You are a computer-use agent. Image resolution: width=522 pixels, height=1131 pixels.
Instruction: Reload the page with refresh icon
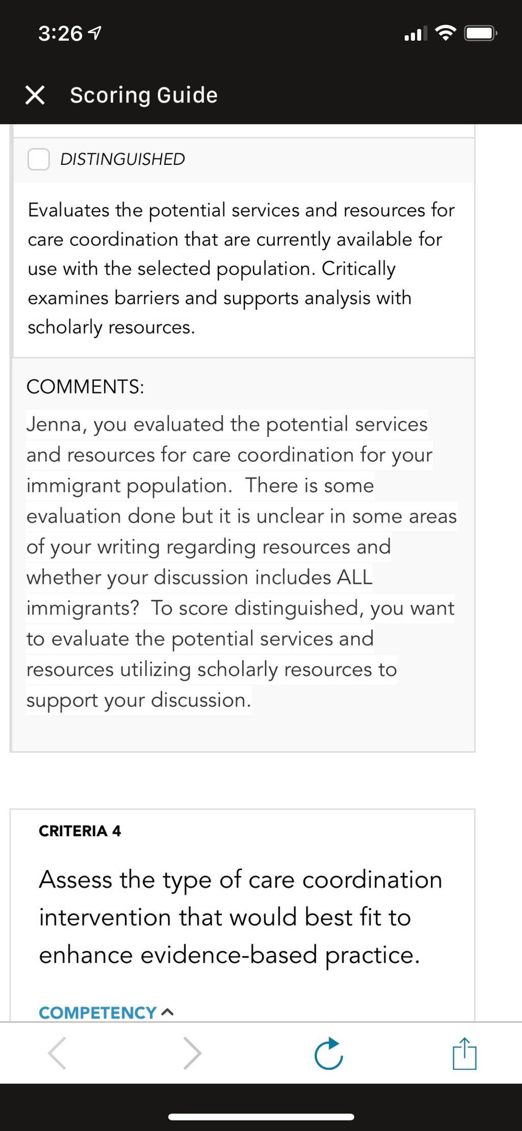pos(329,1053)
